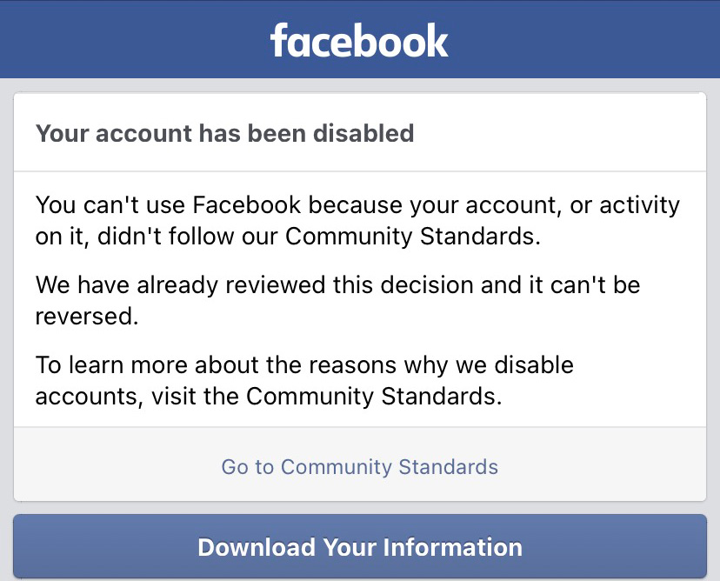Image resolution: width=720 pixels, height=581 pixels.
Task: Click the "Your account has been disabled" heading
Action: click(x=224, y=134)
